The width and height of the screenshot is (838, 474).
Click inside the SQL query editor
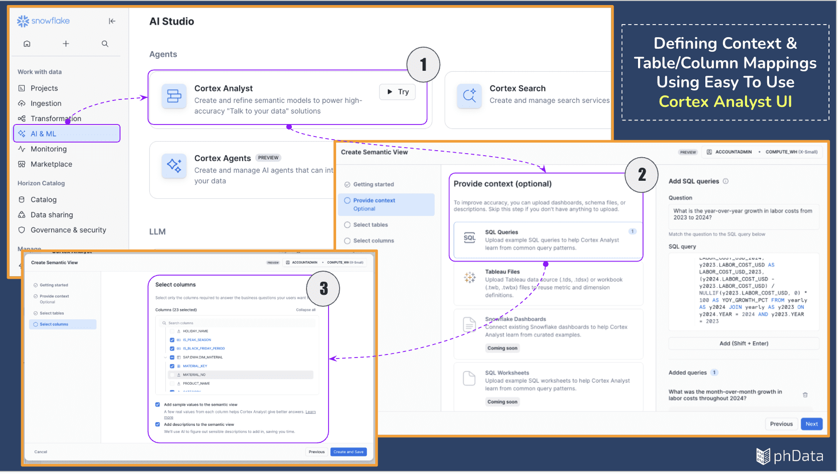click(744, 292)
